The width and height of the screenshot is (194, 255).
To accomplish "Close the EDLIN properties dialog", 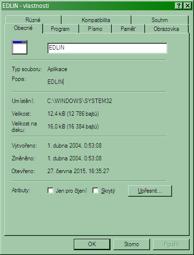I will (188, 6).
